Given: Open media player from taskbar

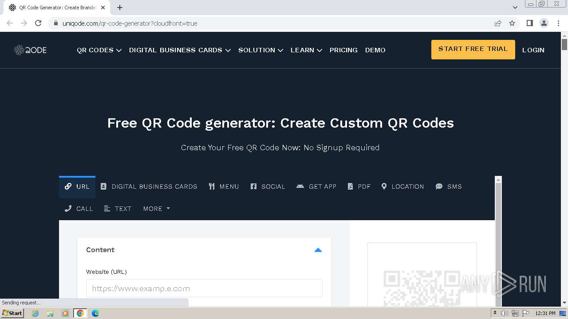Looking at the screenshot, I should 65,313.
